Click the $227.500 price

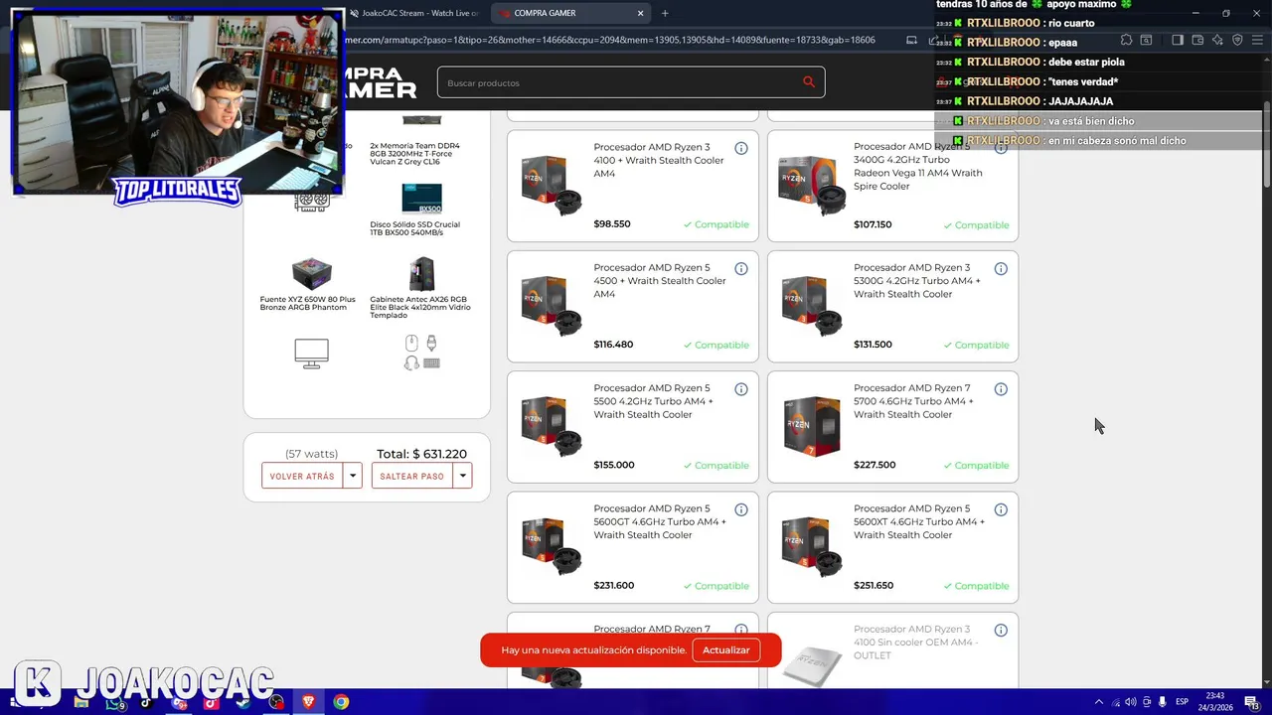874,465
